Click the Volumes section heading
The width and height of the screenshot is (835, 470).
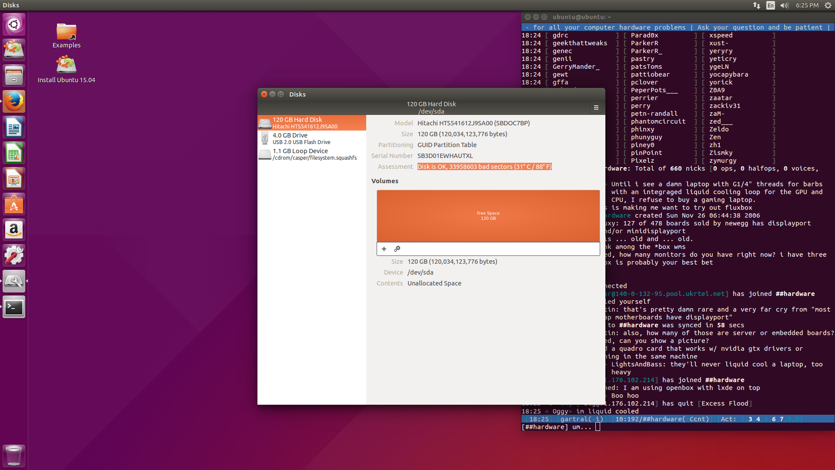click(384, 181)
